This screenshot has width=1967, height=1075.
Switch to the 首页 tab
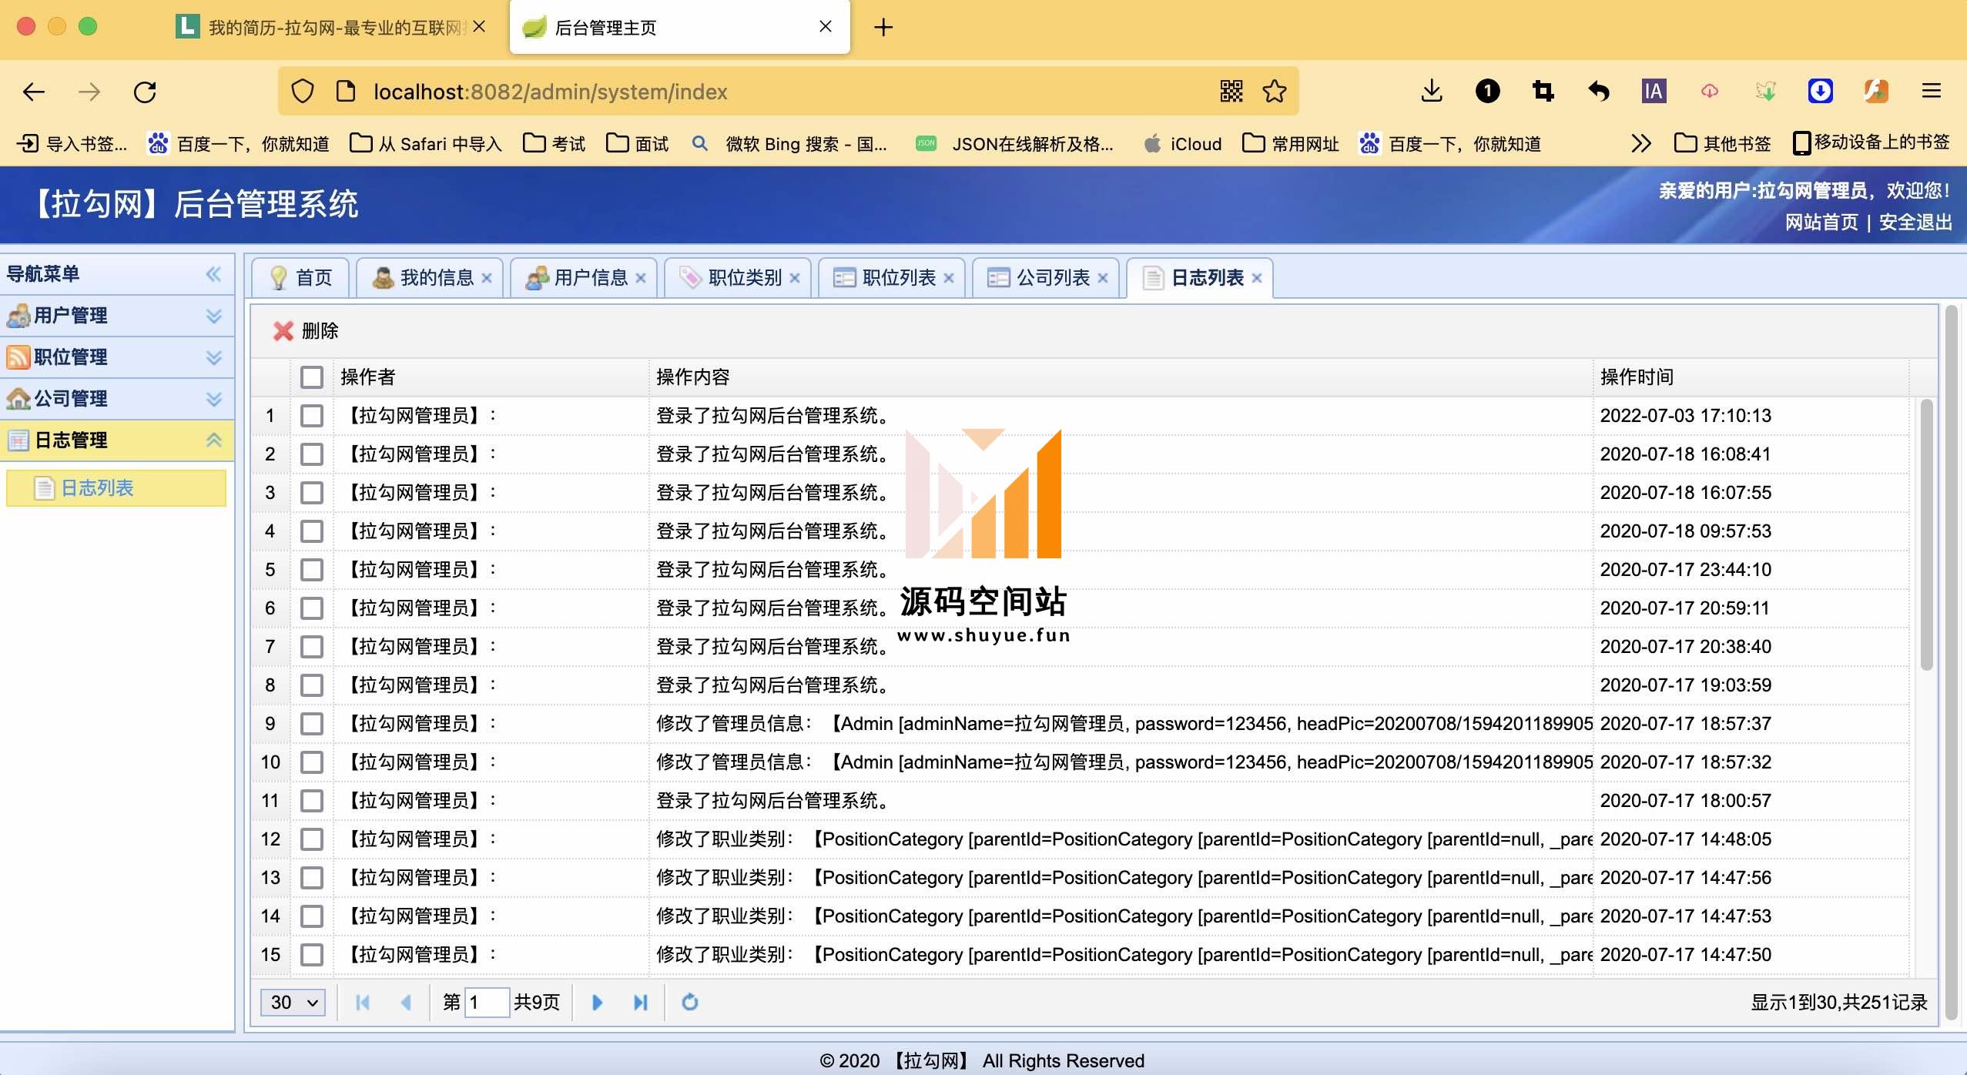[x=300, y=278]
